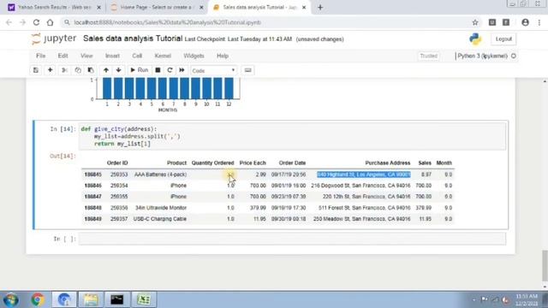
Task: Run the selected cell
Action: pos(139,70)
